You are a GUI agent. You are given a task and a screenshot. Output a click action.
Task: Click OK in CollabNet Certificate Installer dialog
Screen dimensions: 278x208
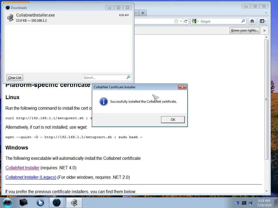(173, 119)
